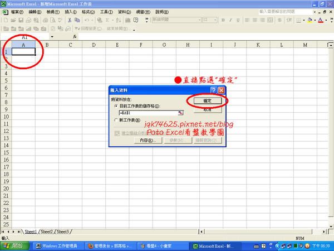Open the Name Box dropdown arrow
The image size is (334, 251).
point(52,37)
